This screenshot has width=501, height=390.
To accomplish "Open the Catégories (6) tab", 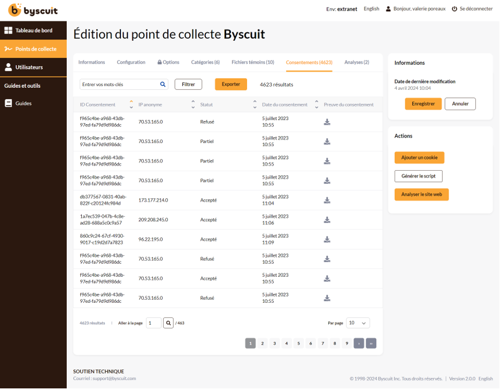I will click(x=205, y=63).
